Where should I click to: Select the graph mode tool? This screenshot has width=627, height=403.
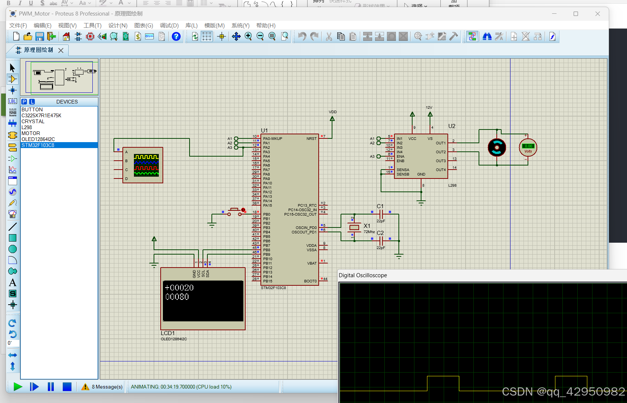point(13,169)
